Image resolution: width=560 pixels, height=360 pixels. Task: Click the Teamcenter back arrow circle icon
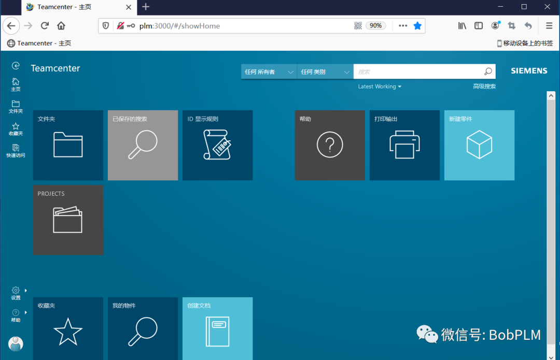(x=16, y=66)
